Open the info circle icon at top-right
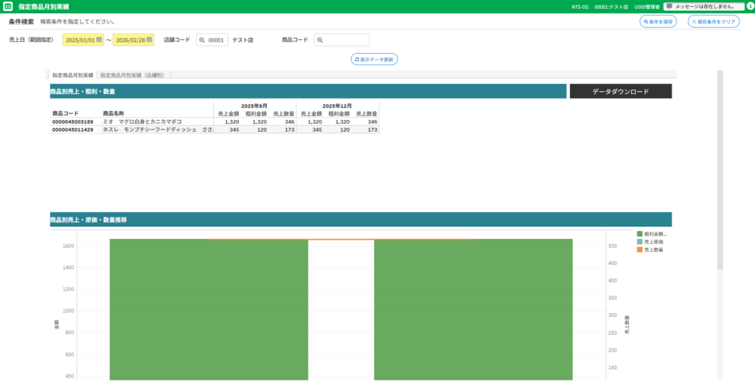 750,7
